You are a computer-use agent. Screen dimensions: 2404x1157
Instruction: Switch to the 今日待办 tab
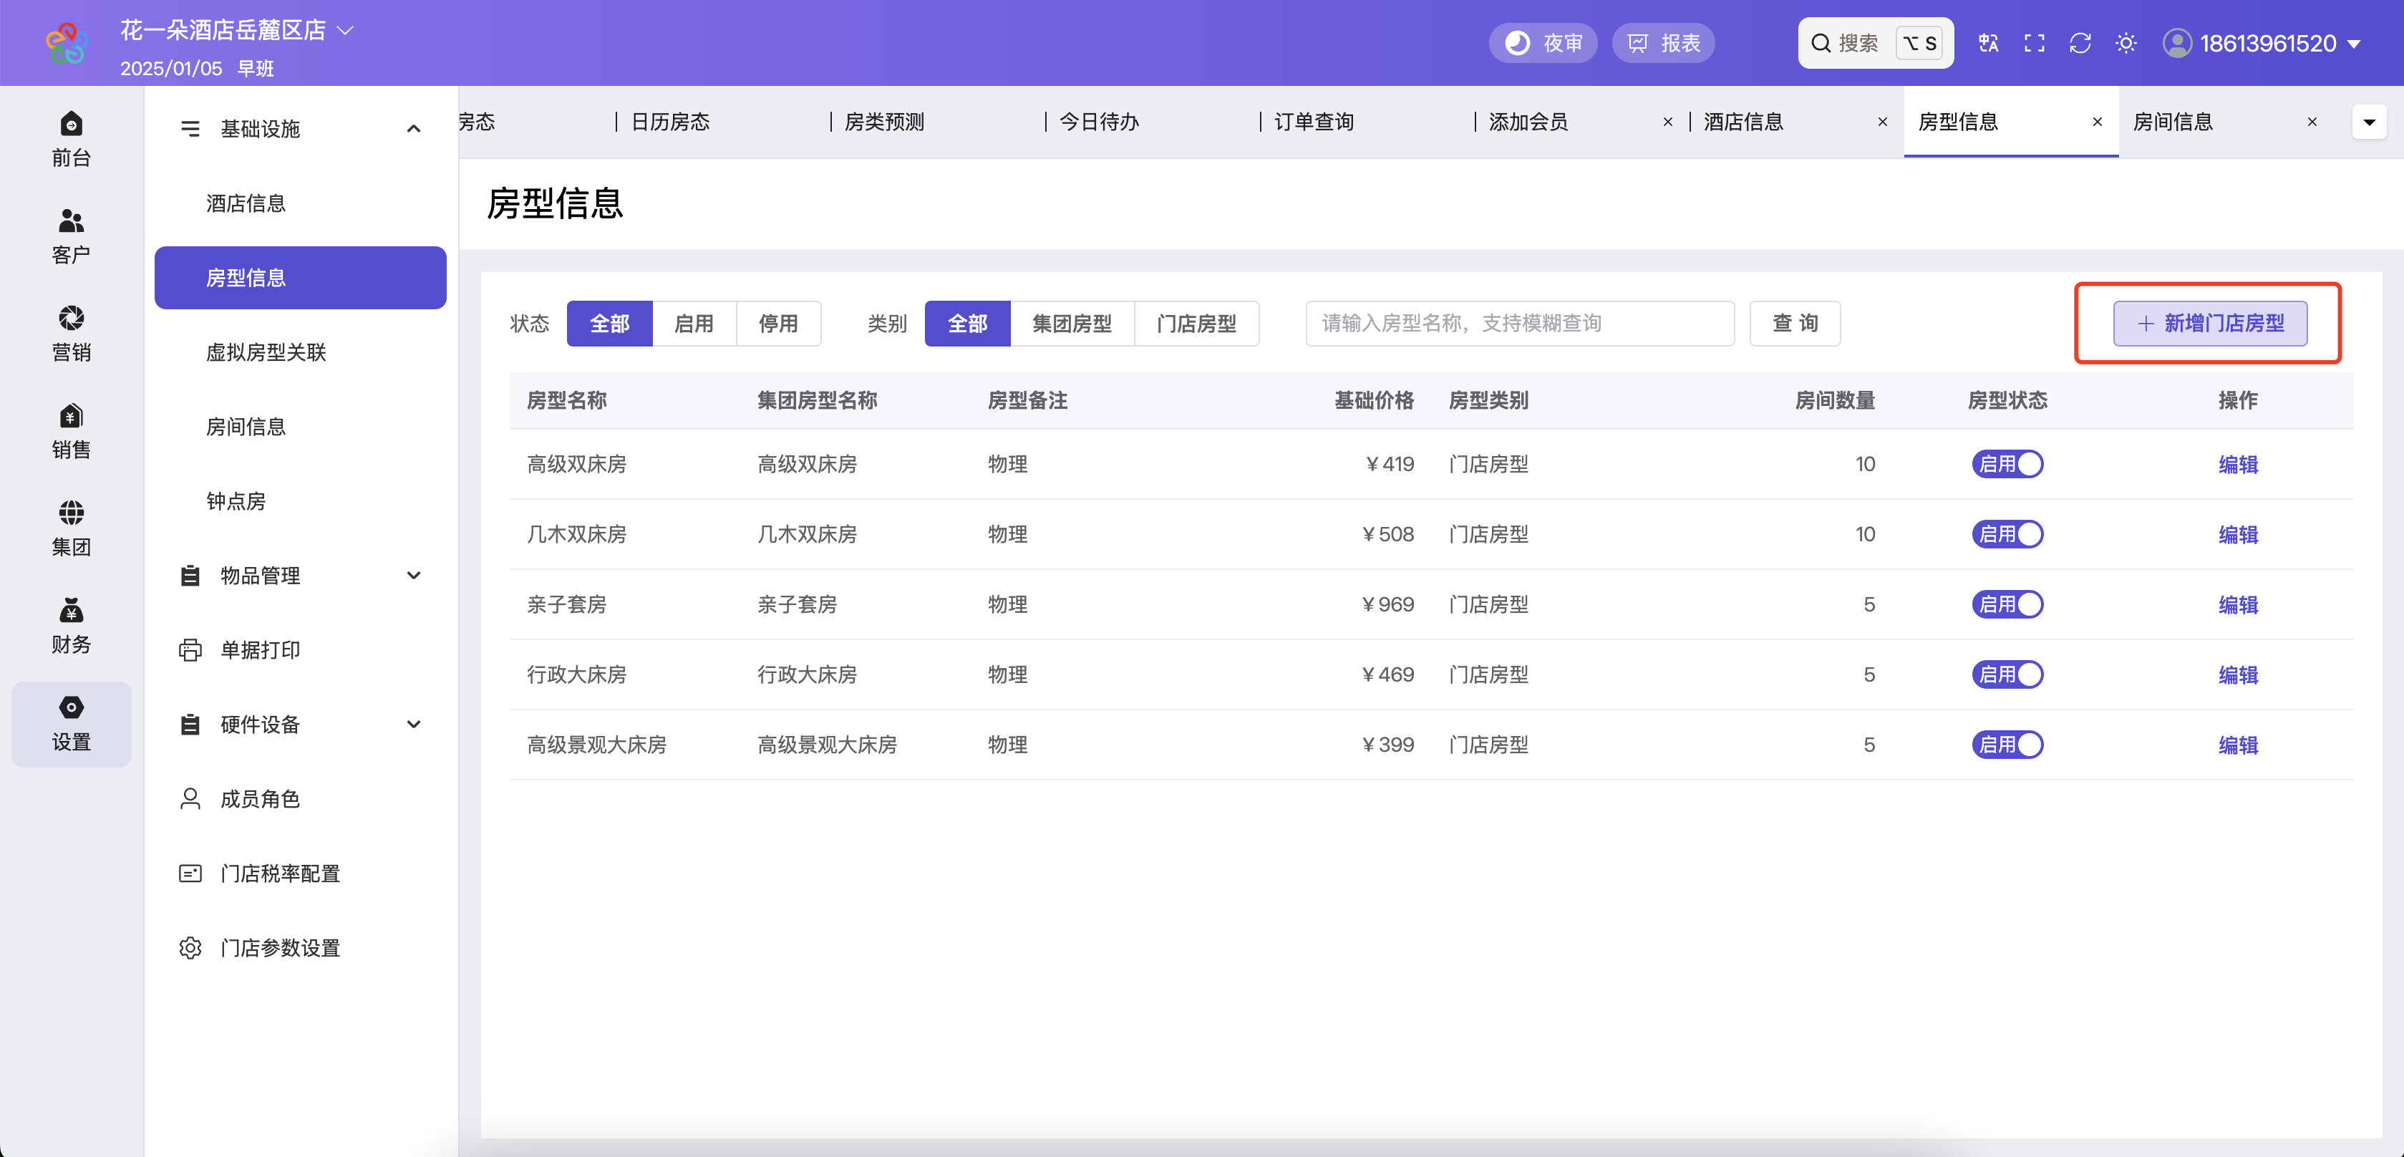1098,122
